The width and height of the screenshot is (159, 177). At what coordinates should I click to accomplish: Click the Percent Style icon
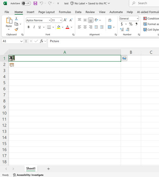[x=131, y=24]
